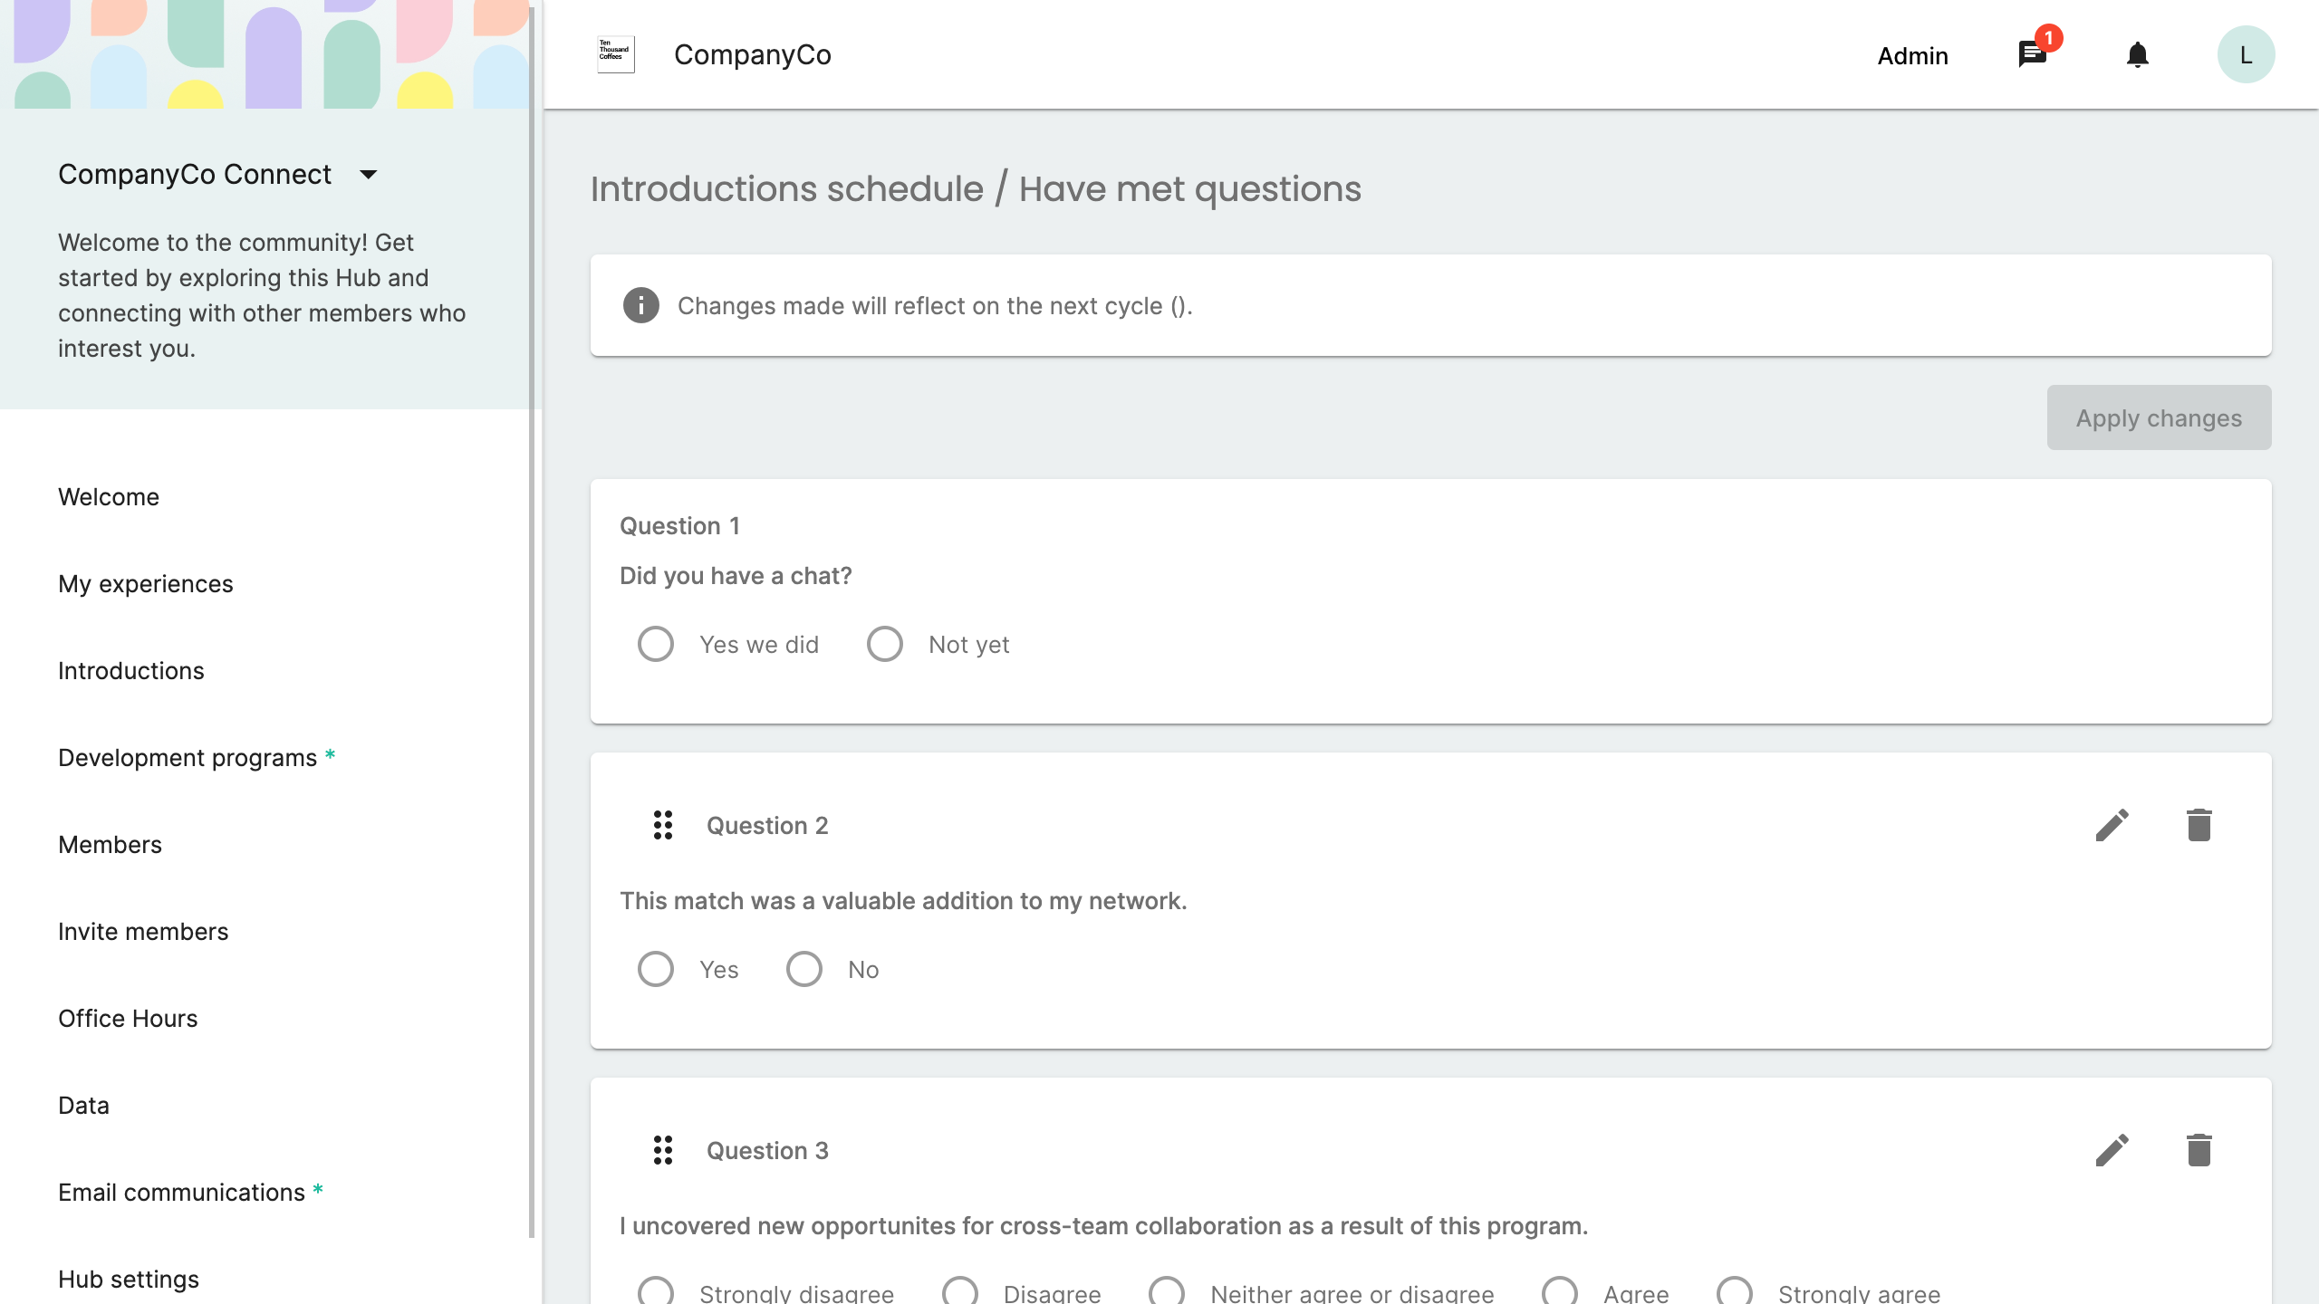The height and width of the screenshot is (1304, 2319).
Task: Edit Question 3 with pencil icon
Action: point(2112,1150)
